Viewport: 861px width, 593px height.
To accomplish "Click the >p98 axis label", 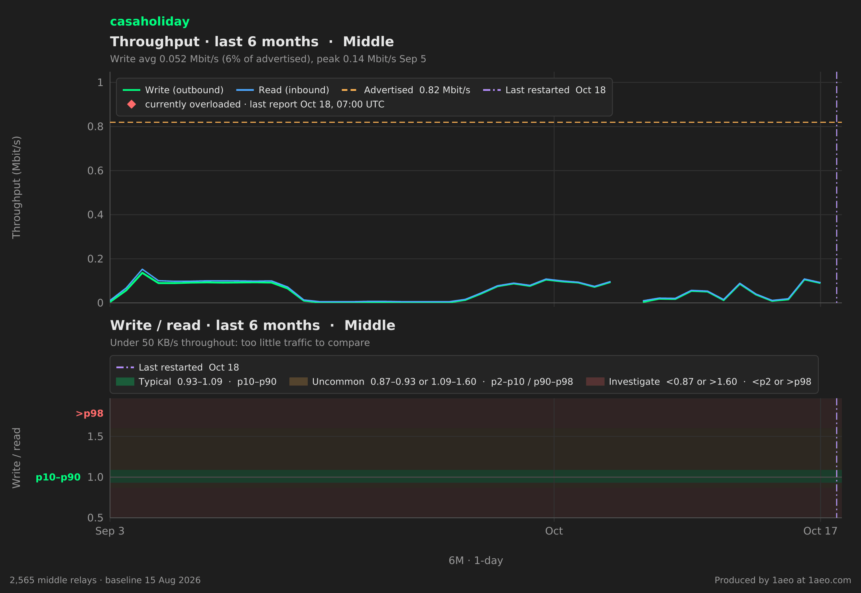I will (90, 414).
